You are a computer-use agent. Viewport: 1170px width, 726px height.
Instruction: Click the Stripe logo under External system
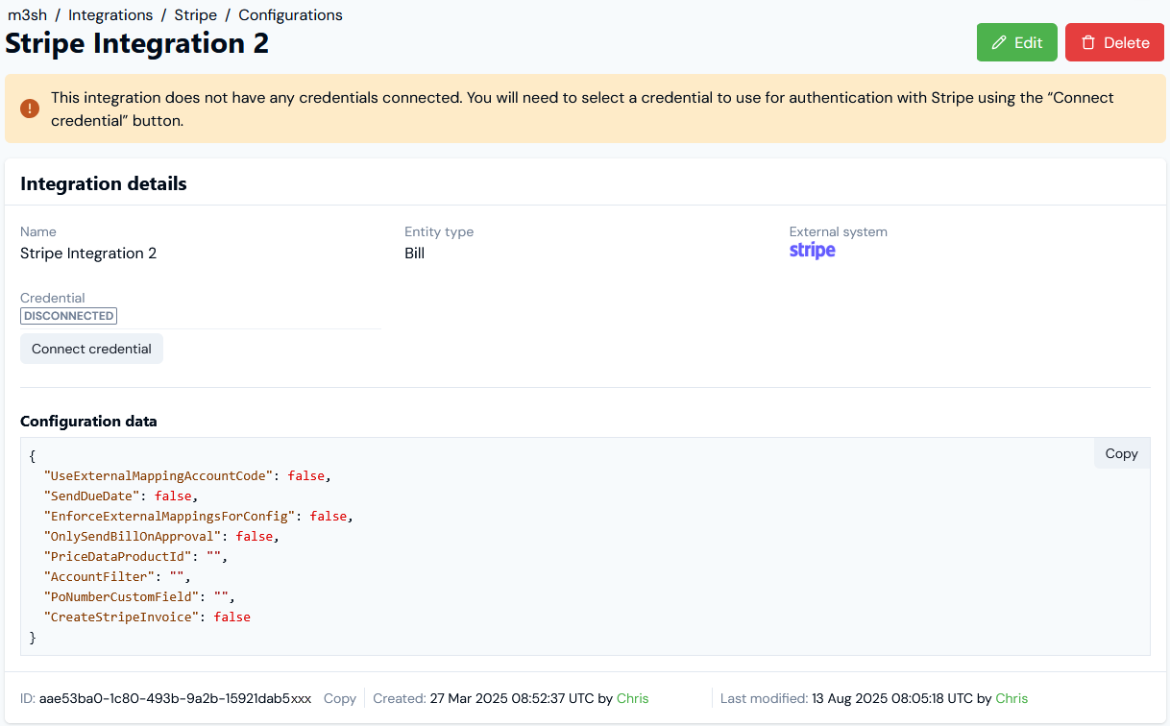pyautogui.click(x=813, y=251)
